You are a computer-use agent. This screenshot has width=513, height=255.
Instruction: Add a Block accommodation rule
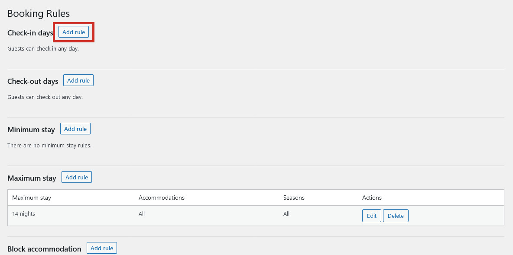(102, 248)
